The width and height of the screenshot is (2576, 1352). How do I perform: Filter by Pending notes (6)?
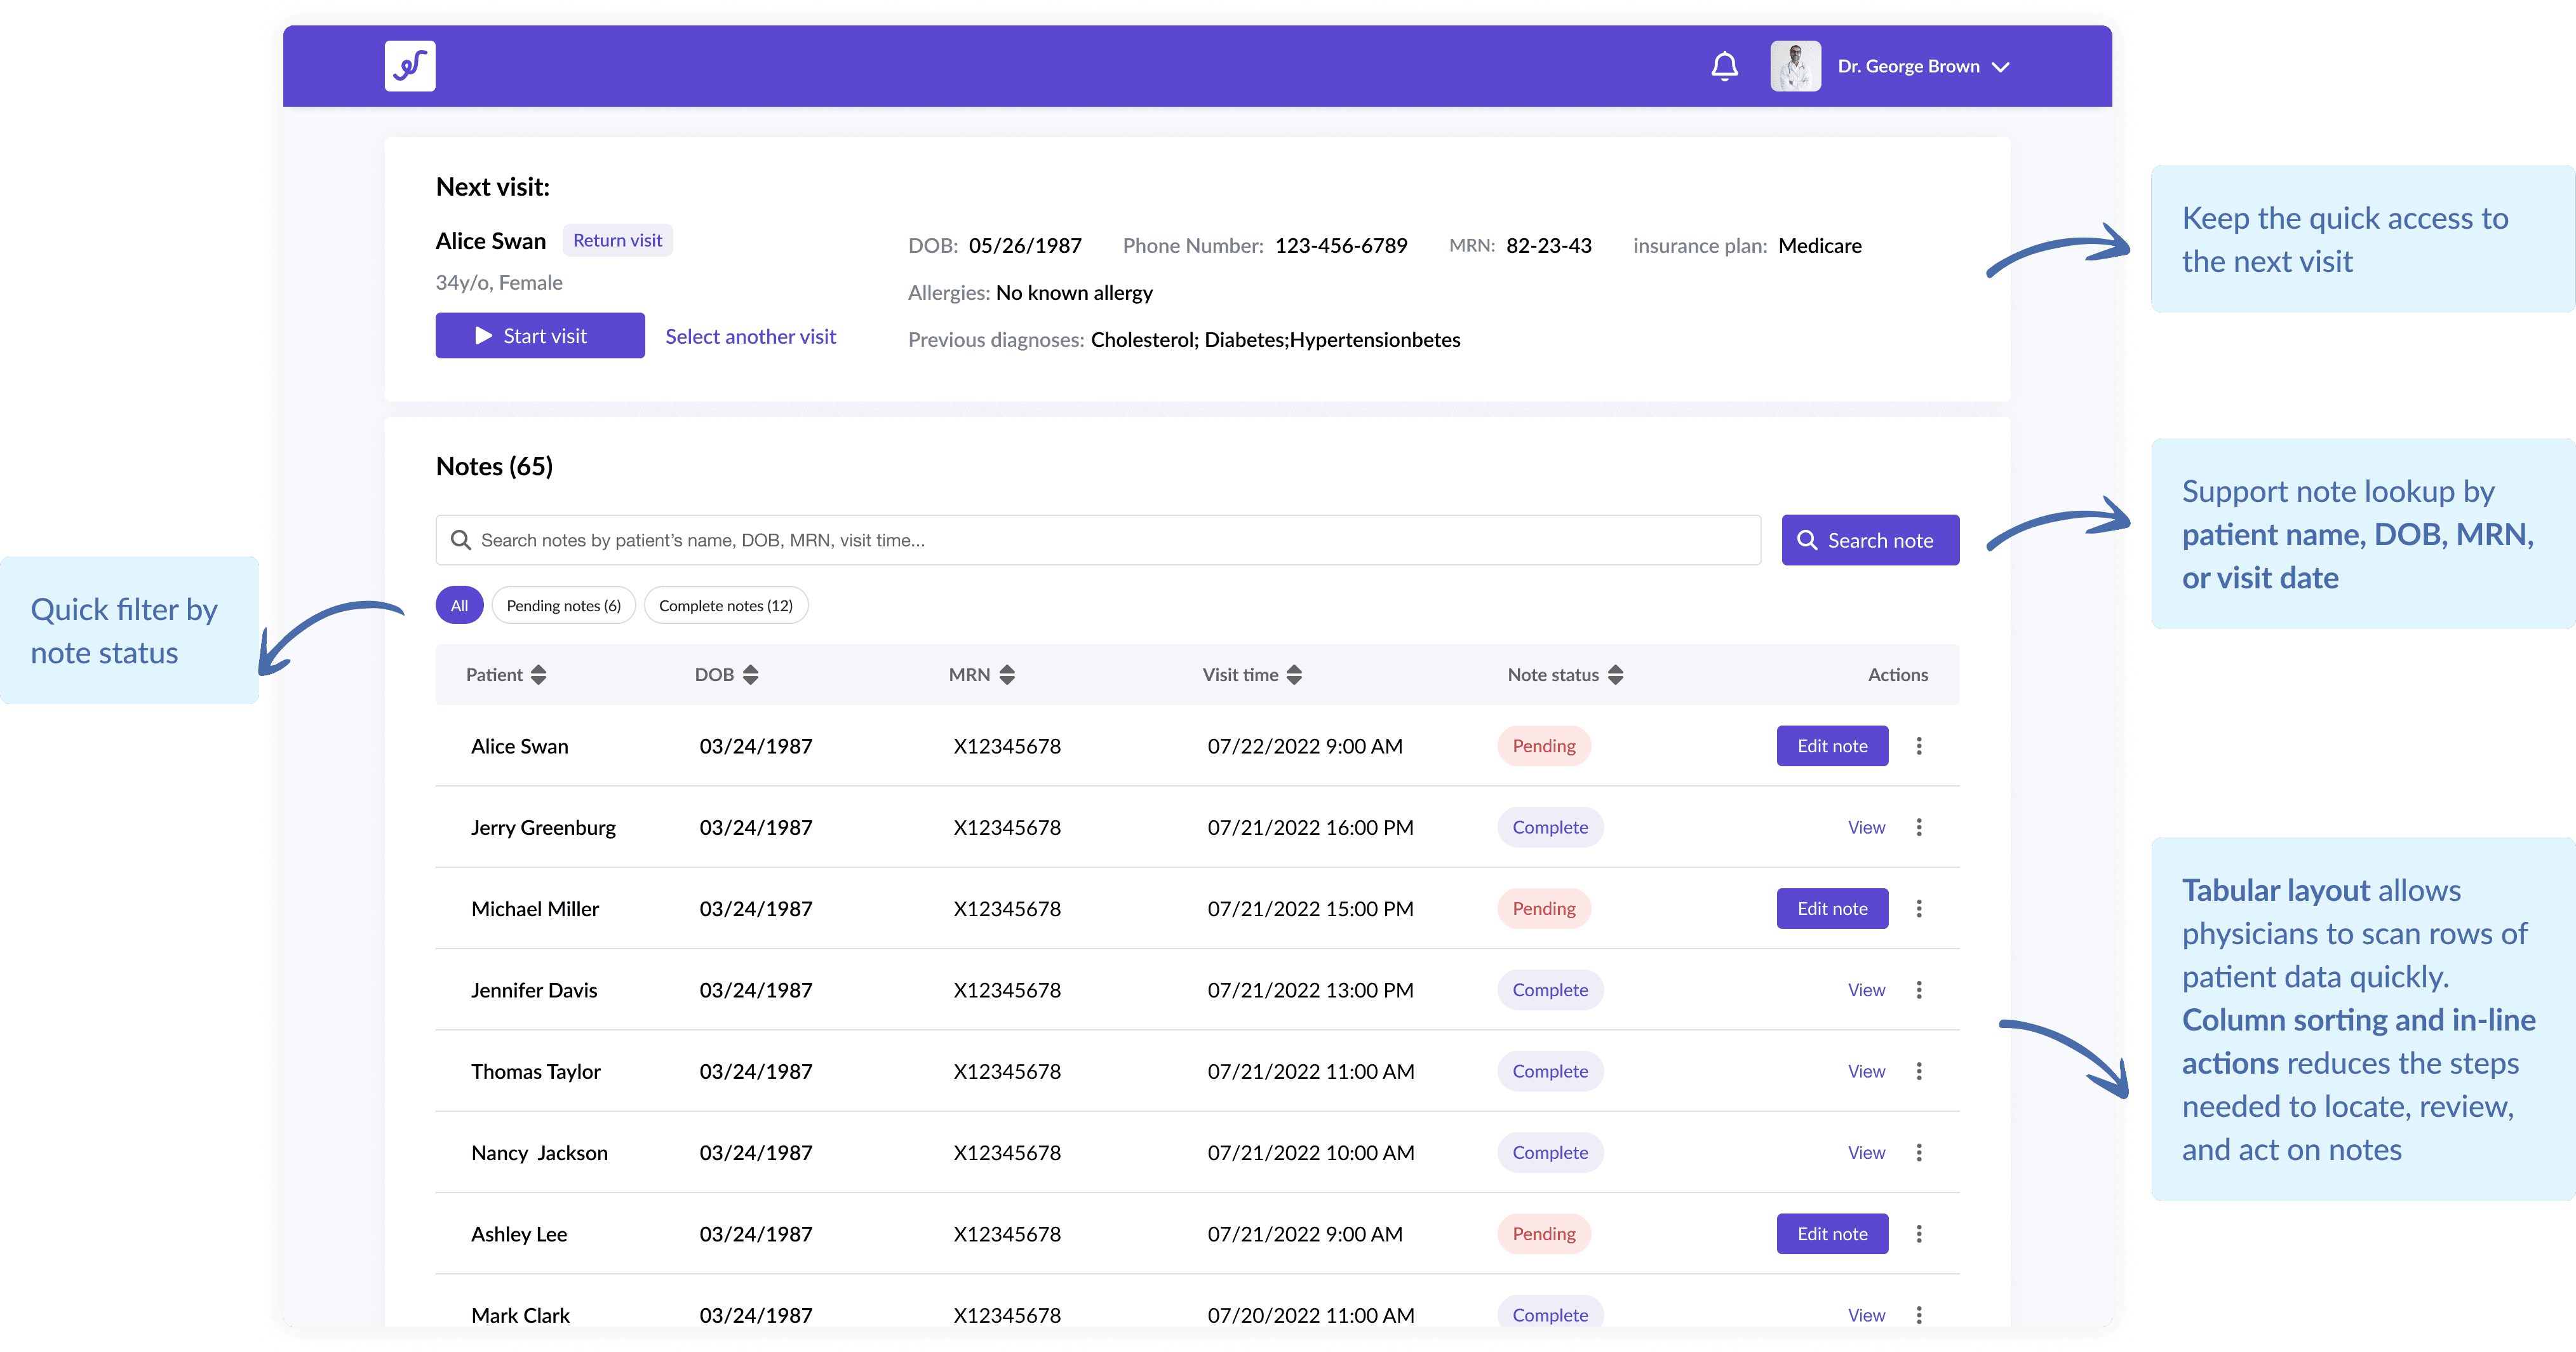(563, 606)
